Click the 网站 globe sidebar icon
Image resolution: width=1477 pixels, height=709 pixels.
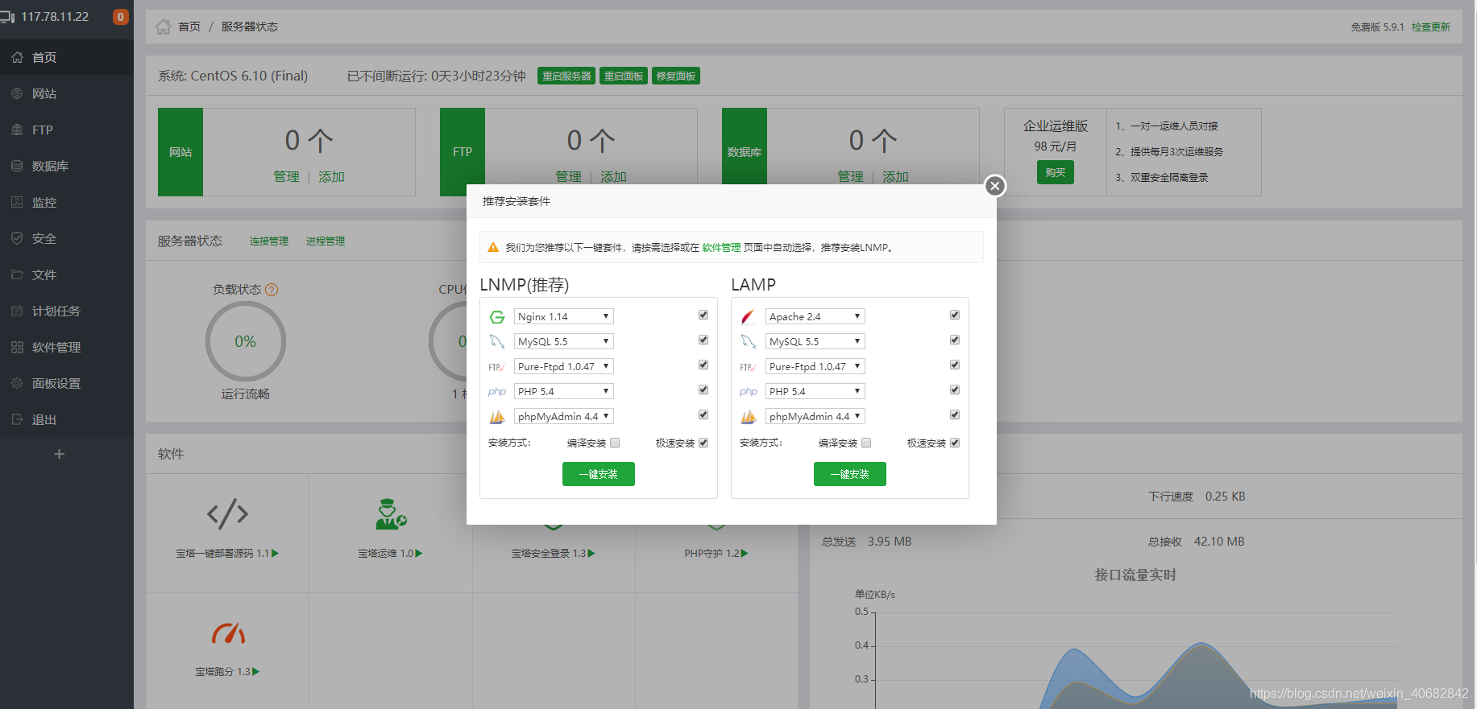click(x=17, y=93)
